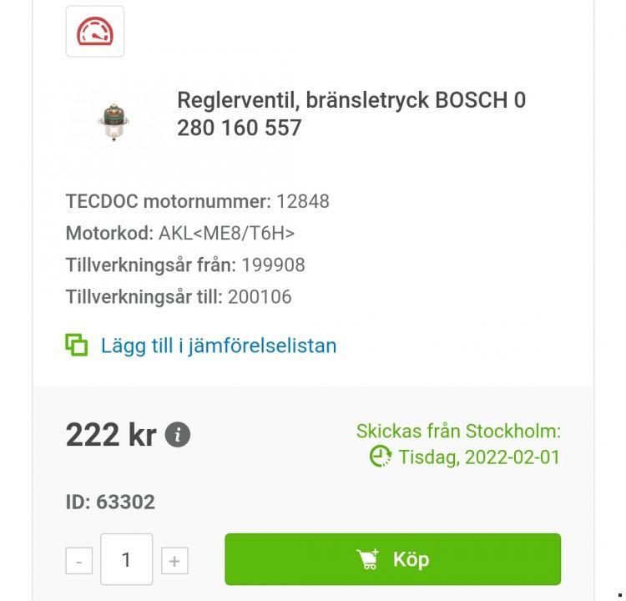Click the red speedometer icon badge
Viewport: 626px width, 601px height.
[x=95, y=32]
